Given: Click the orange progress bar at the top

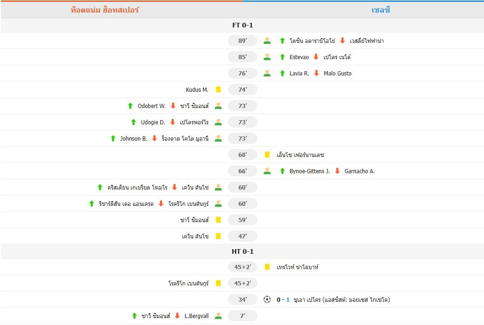Looking at the screenshot, I should pos(121,1).
